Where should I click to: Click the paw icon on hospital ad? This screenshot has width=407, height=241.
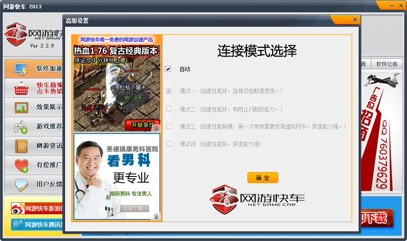(156, 216)
